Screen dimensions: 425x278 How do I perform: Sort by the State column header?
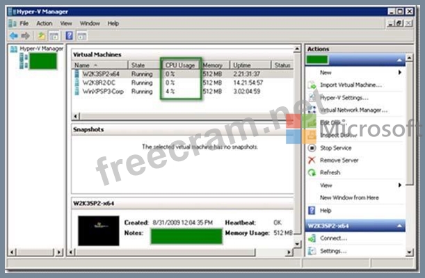click(145, 65)
